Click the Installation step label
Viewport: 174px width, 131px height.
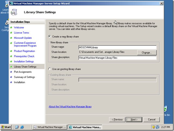click(19, 82)
